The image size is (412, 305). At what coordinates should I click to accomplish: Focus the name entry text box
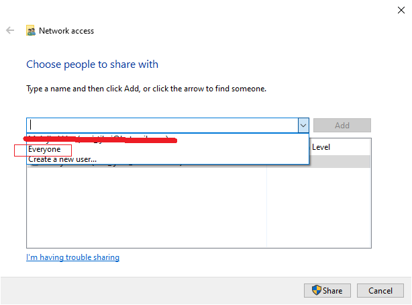click(x=162, y=125)
